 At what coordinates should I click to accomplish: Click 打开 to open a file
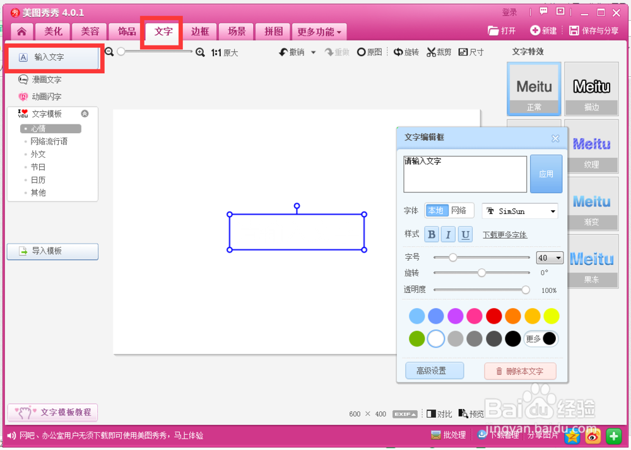[502, 30]
